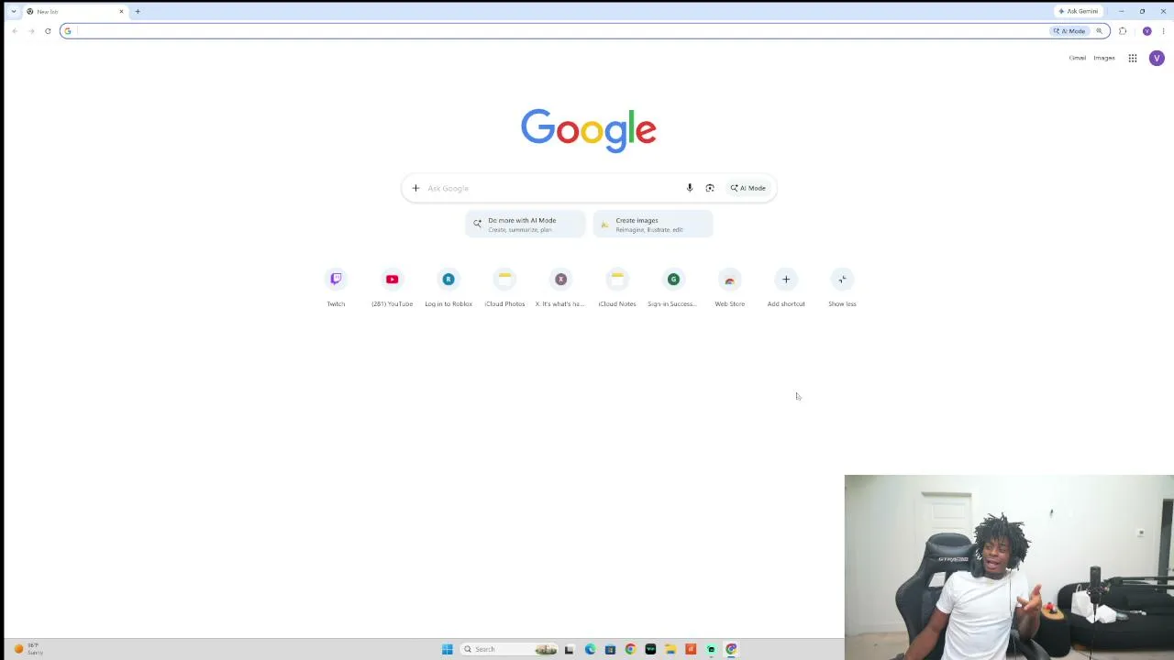Open Microsoft Store from the taskbar

(x=610, y=649)
